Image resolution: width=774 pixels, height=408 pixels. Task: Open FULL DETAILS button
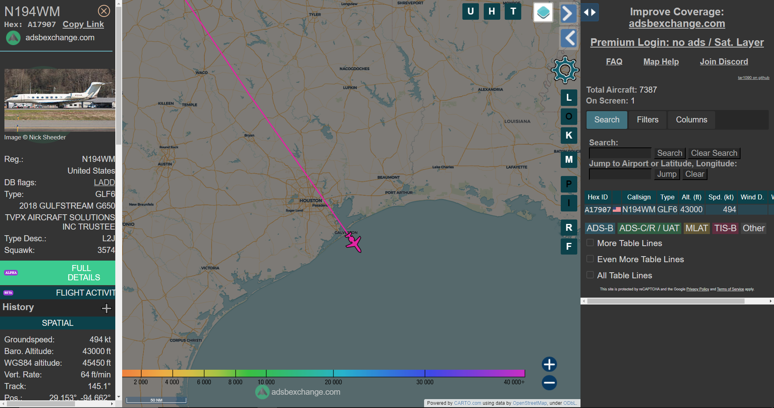point(58,273)
